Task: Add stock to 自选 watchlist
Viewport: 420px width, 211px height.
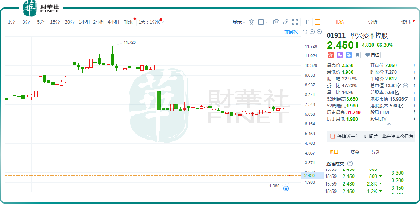Action: pyautogui.click(x=372, y=55)
